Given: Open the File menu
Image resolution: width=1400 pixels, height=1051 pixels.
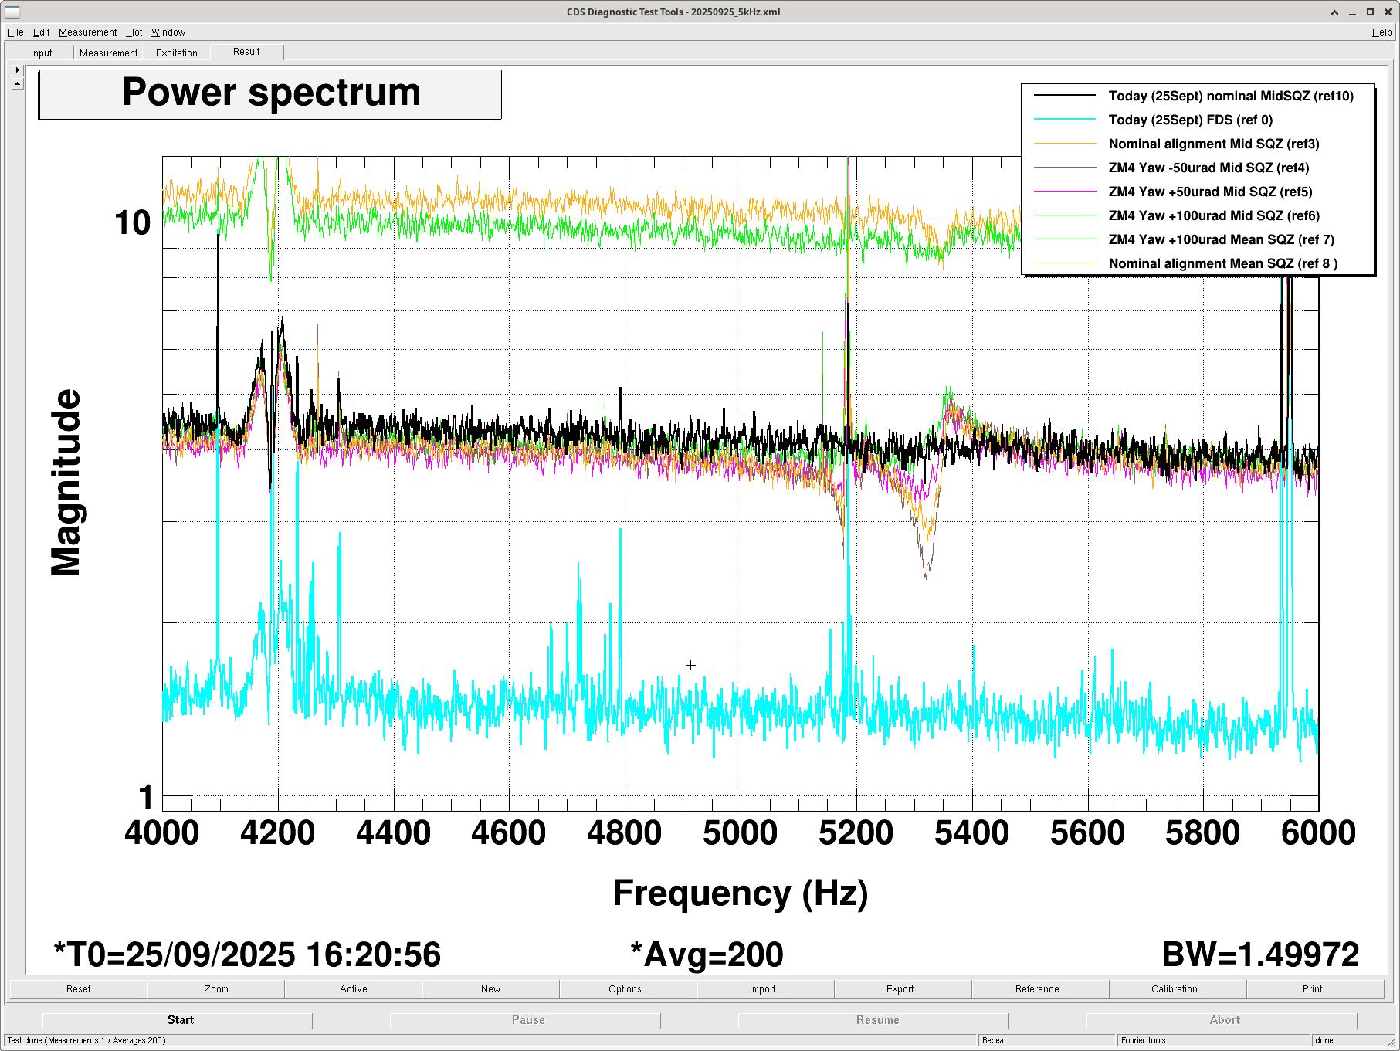Looking at the screenshot, I should pyautogui.click(x=15, y=32).
